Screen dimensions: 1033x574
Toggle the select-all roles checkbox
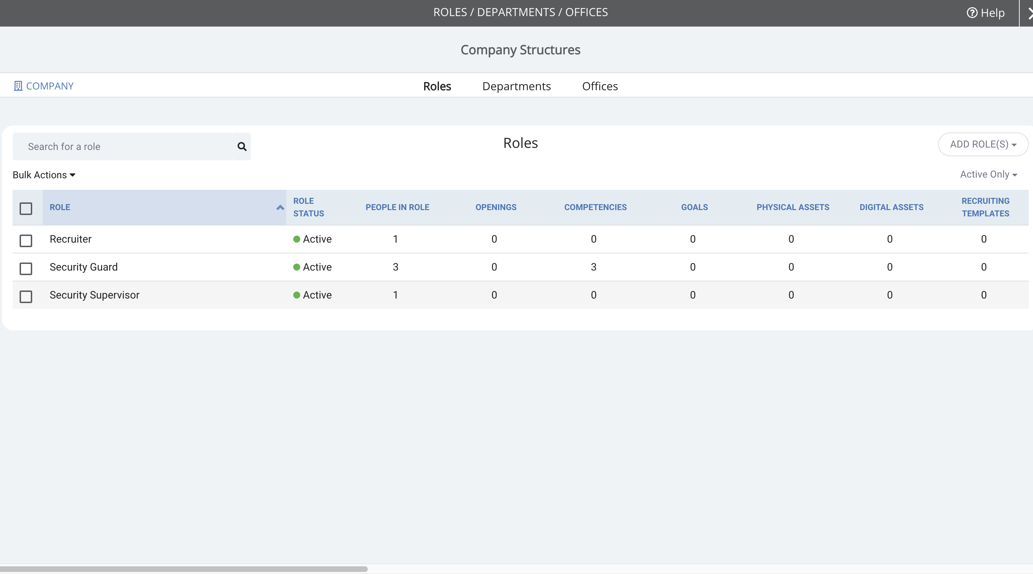pos(26,209)
